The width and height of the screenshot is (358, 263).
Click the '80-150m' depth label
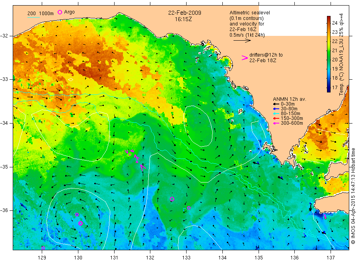(x=290, y=114)
